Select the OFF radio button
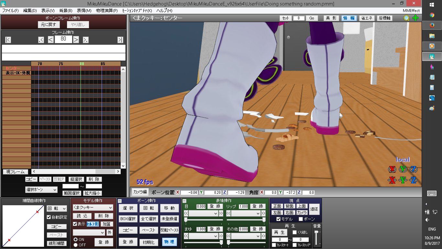This screenshot has height=249, width=442. coord(76,245)
